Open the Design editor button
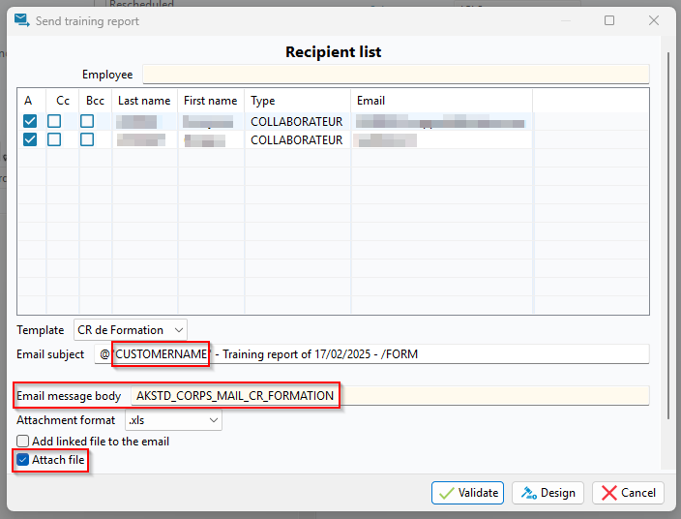 pyautogui.click(x=548, y=492)
